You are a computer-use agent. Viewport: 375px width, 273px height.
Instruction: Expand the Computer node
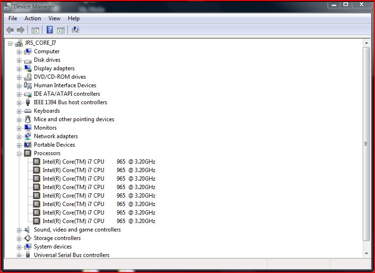click(19, 52)
